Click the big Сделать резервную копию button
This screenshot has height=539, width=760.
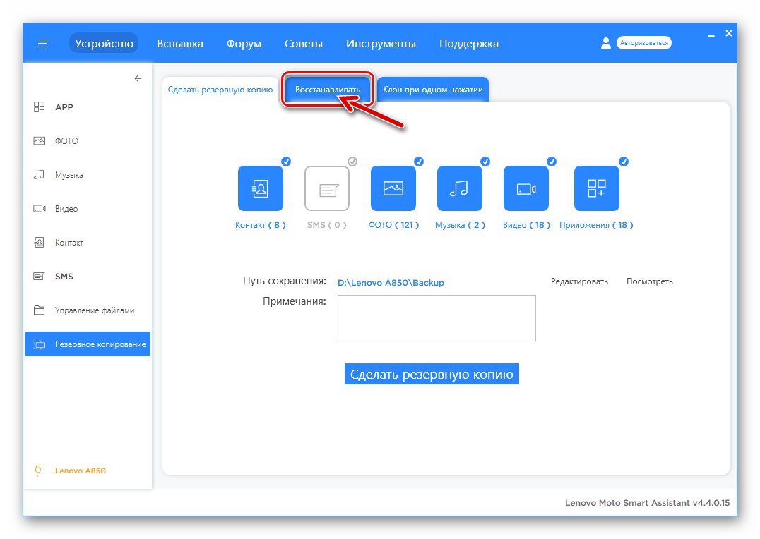click(432, 375)
